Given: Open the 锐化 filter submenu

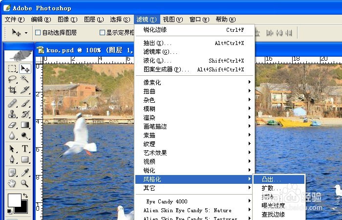Looking at the screenshot, I should pos(194,170).
